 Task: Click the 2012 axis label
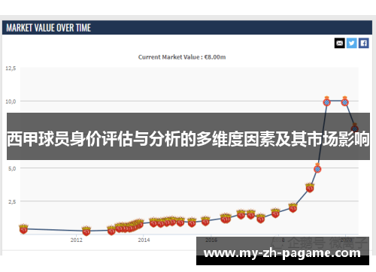pyautogui.click(x=76, y=240)
